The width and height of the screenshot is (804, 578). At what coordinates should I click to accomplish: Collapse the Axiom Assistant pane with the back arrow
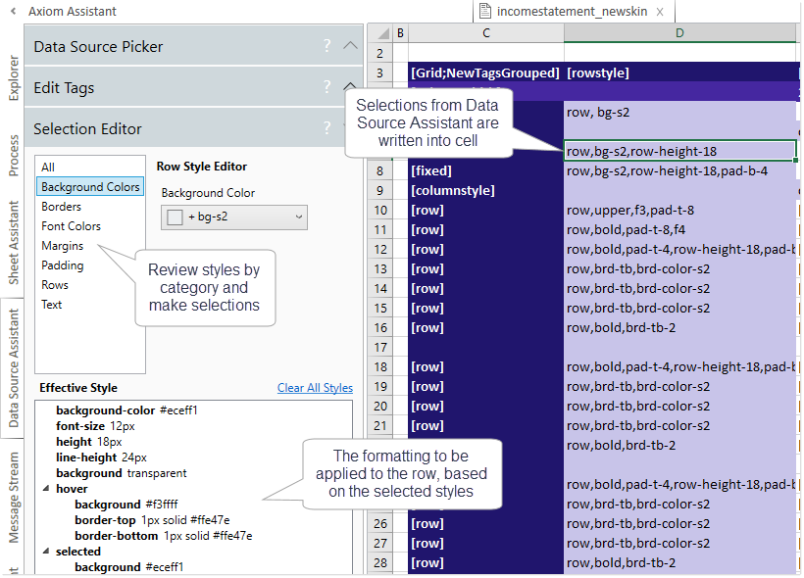pos(12,12)
